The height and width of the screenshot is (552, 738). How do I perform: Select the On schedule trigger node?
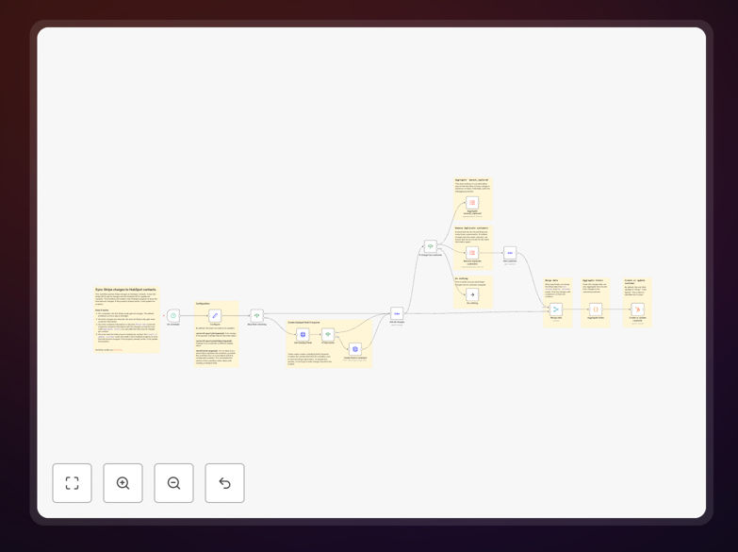coord(173,315)
